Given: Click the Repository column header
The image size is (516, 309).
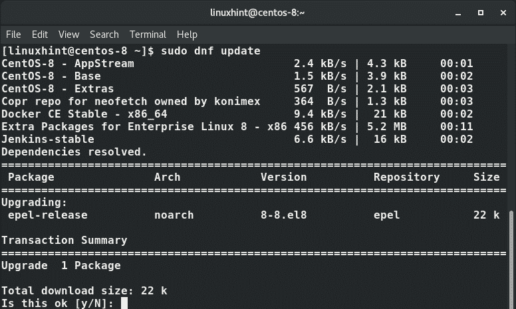Looking at the screenshot, I should [x=406, y=177].
